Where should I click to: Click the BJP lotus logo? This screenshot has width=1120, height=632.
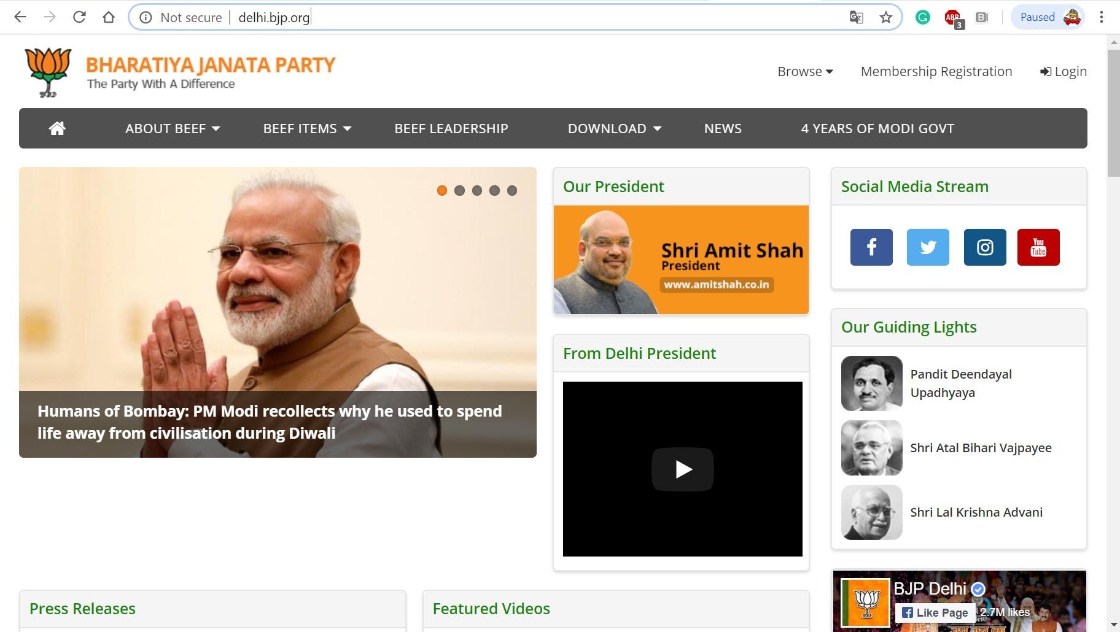click(48, 72)
